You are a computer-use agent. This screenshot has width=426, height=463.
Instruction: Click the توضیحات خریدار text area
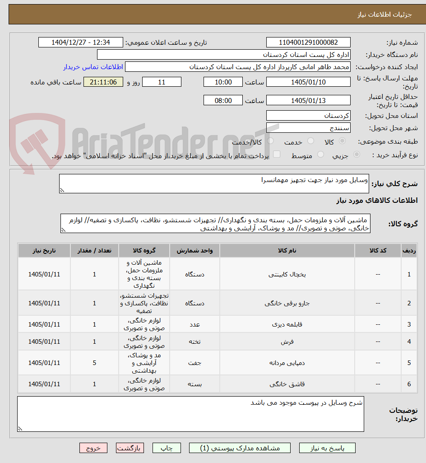tap(190, 414)
